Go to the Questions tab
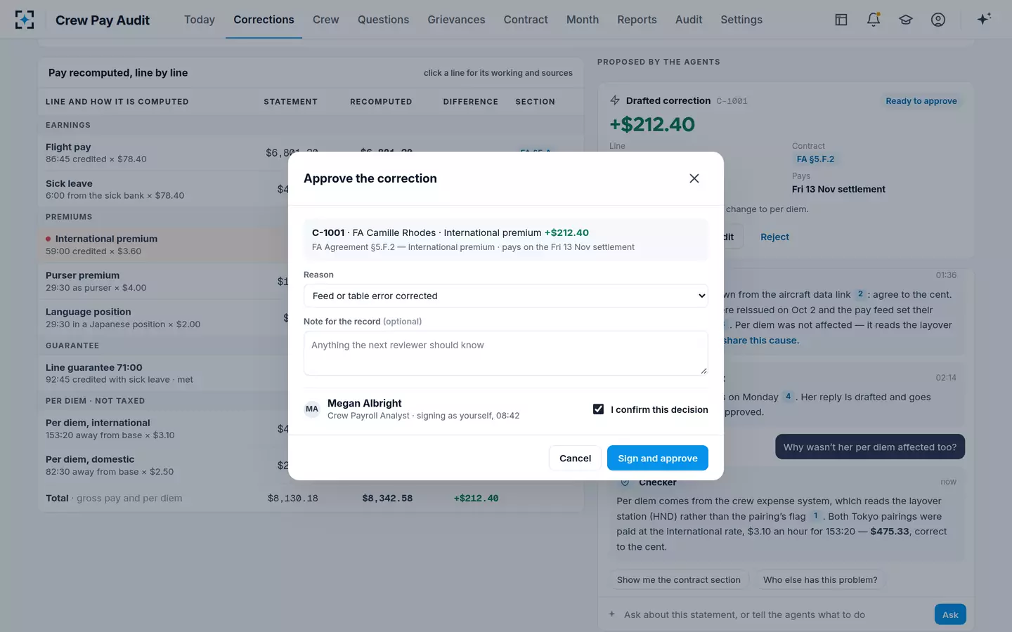The height and width of the screenshot is (632, 1012). pos(383,20)
